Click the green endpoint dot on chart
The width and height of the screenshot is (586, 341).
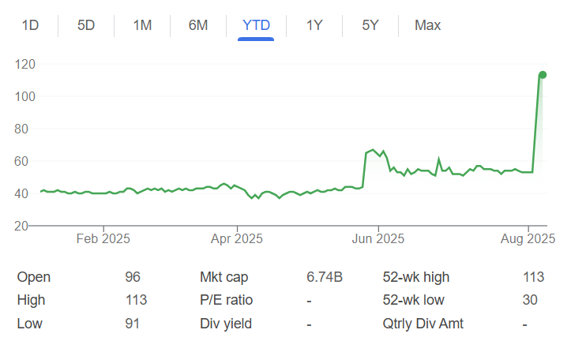(543, 75)
